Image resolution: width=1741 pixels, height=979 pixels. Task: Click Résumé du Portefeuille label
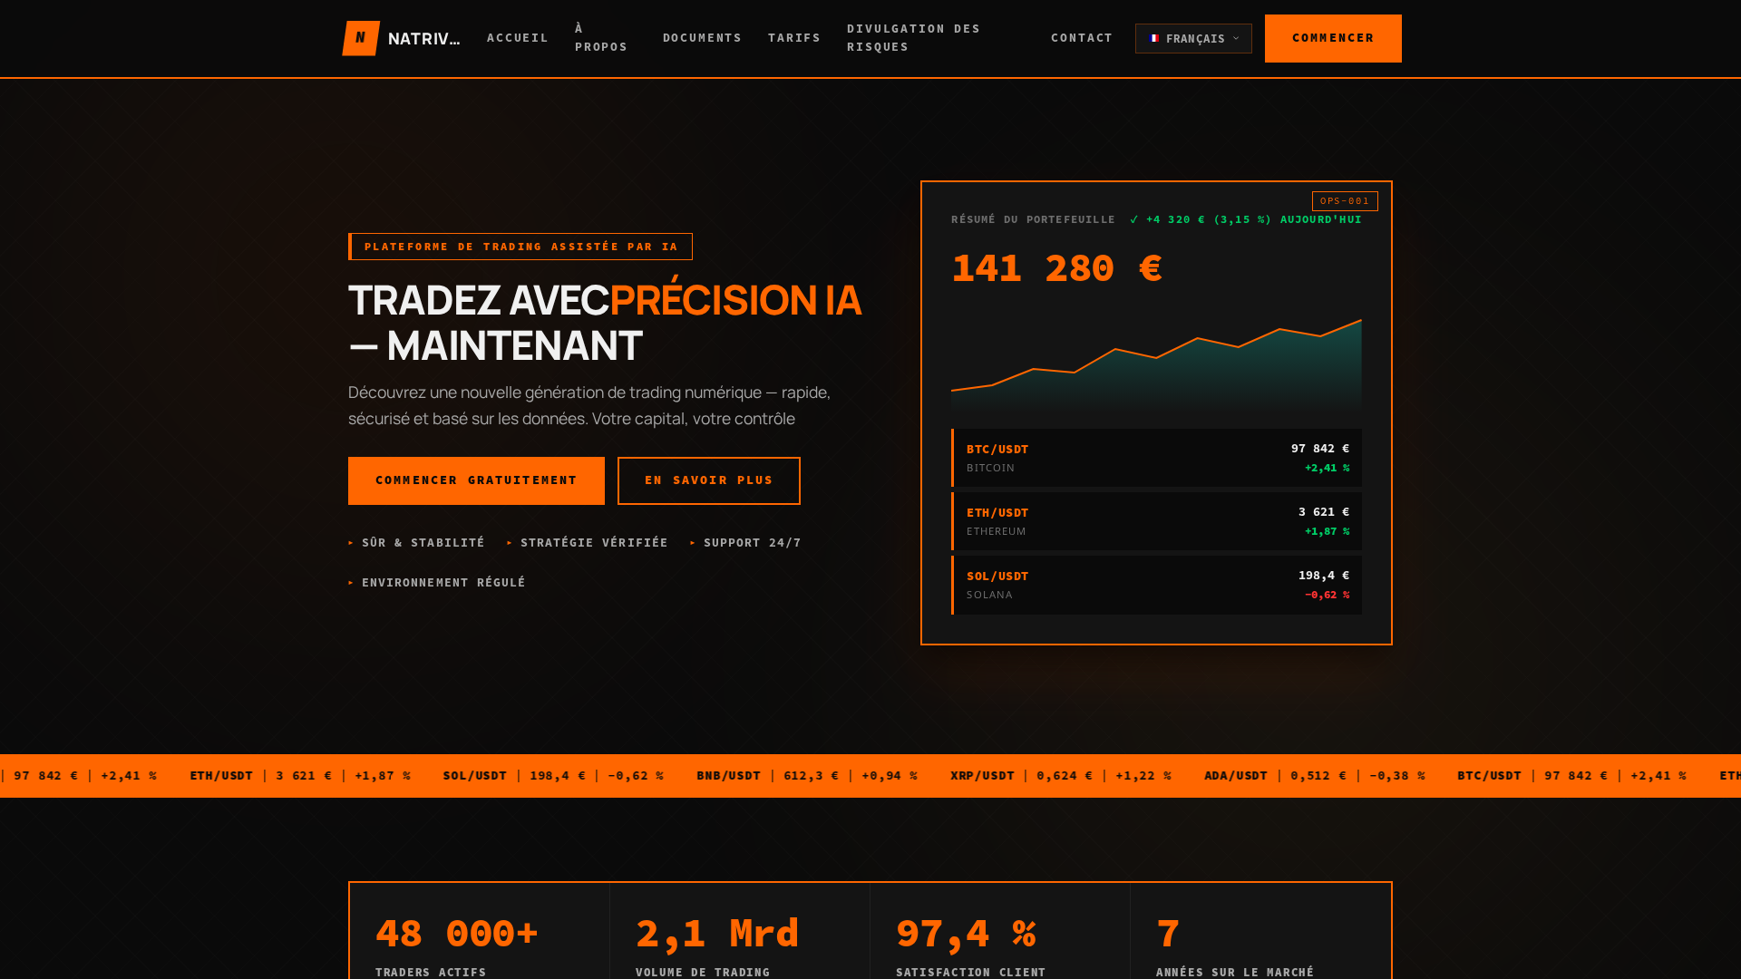click(1033, 219)
